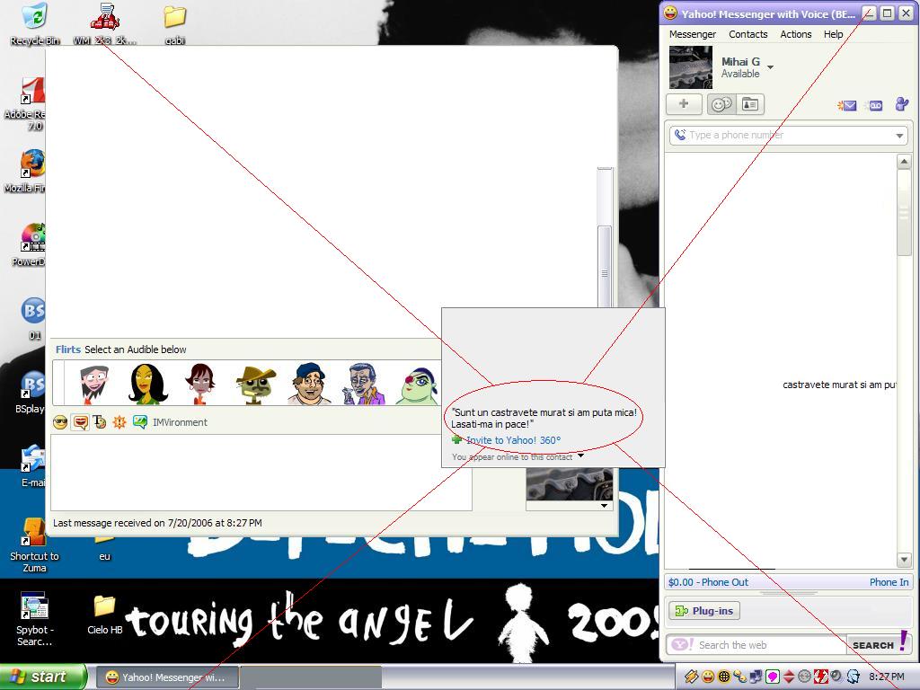Click the Start button
The image size is (920, 690).
click(x=42, y=677)
